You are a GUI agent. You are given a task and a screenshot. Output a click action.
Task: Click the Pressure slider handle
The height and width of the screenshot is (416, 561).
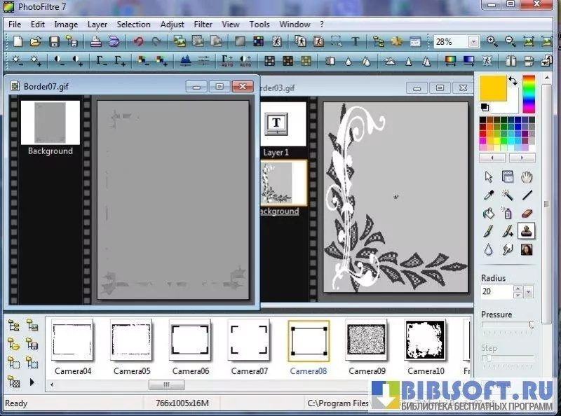(532, 325)
